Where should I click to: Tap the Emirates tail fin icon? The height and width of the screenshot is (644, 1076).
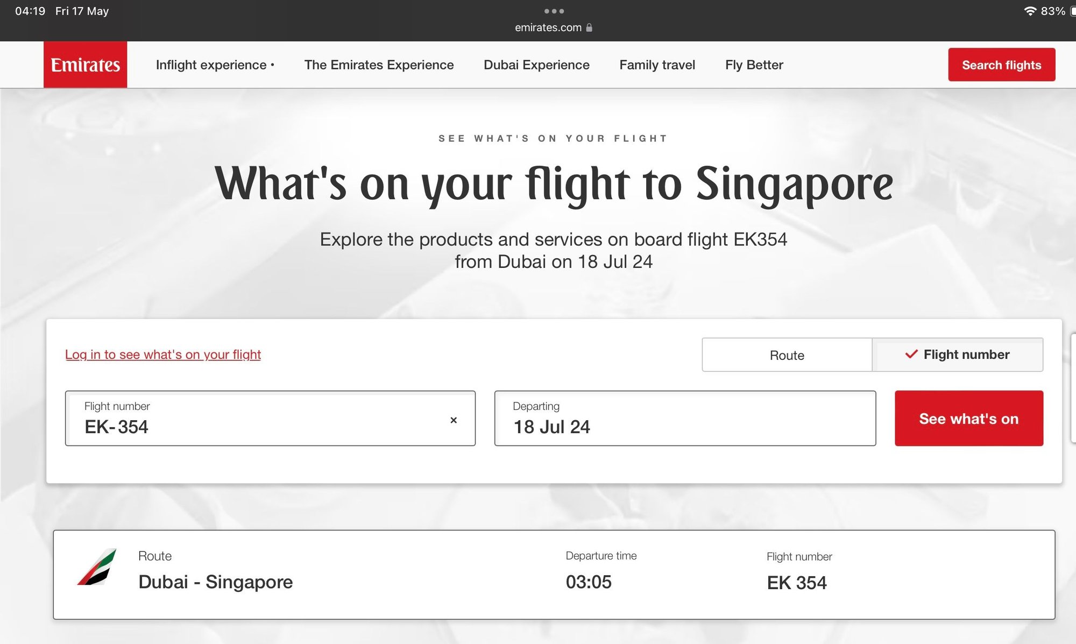[x=97, y=567]
